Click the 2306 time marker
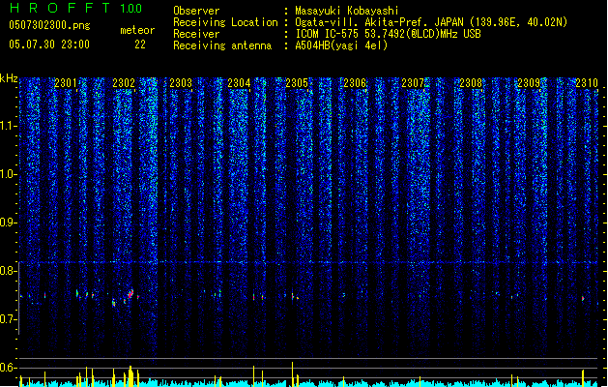Image resolution: width=608 pixels, height=387 pixels. point(355,83)
